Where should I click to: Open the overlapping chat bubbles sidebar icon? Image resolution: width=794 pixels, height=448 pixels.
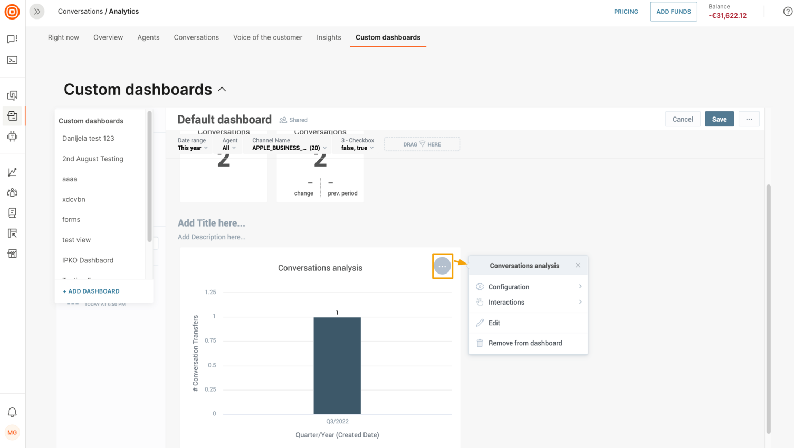point(12,95)
